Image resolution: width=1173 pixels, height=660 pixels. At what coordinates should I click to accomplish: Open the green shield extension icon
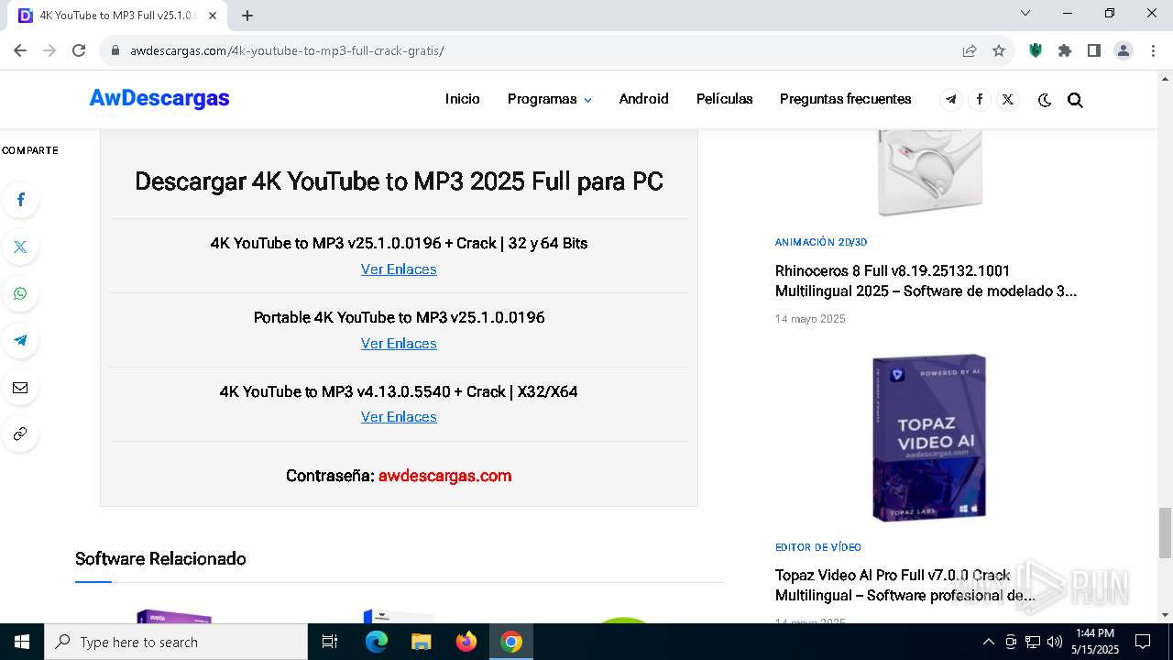coord(1036,50)
